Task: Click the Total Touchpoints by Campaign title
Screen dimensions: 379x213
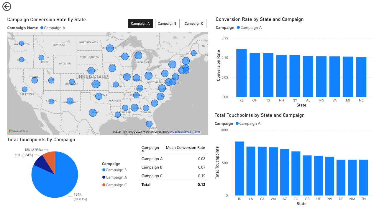Action: tap(41, 140)
